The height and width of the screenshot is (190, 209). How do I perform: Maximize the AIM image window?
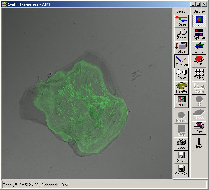coord(198,4)
